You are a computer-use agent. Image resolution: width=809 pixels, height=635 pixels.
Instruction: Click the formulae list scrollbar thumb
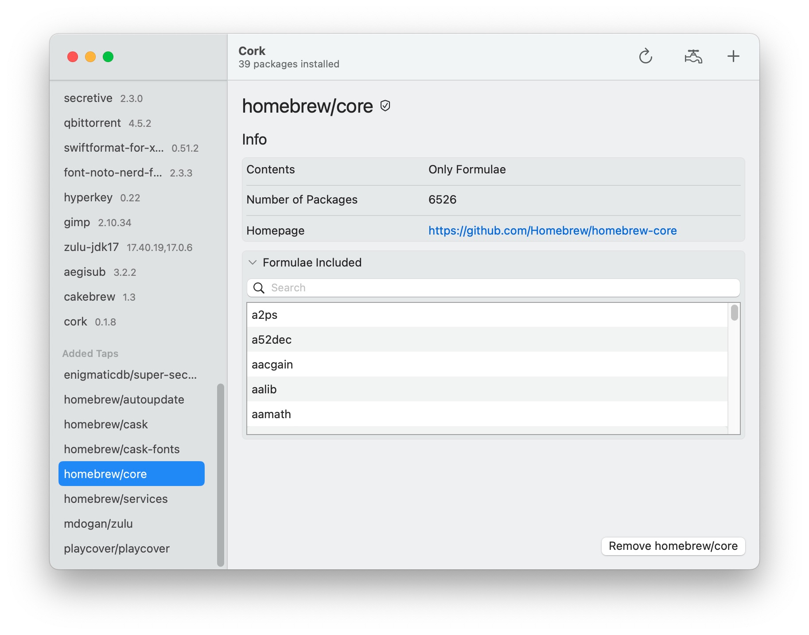[734, 312]
